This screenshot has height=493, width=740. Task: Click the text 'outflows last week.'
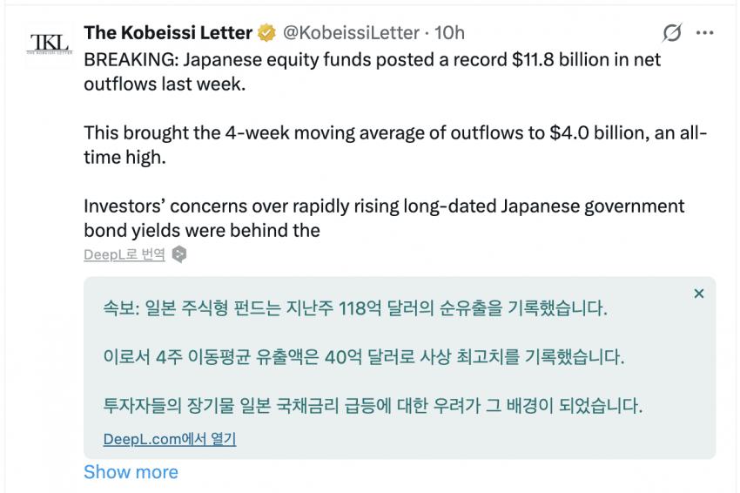tap(165, 84)
